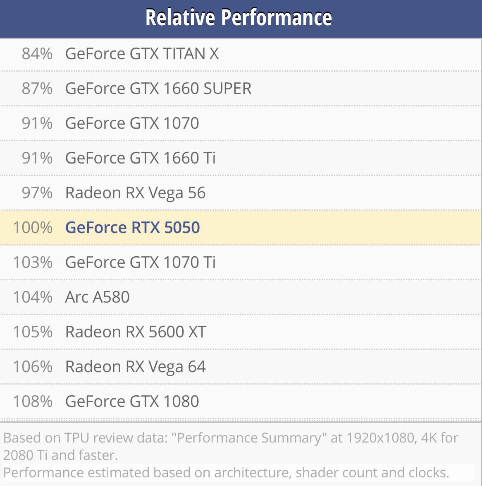Click the 104% performance value
The height and width of the screenshot is (486, 482).
(x=33, y=297)
